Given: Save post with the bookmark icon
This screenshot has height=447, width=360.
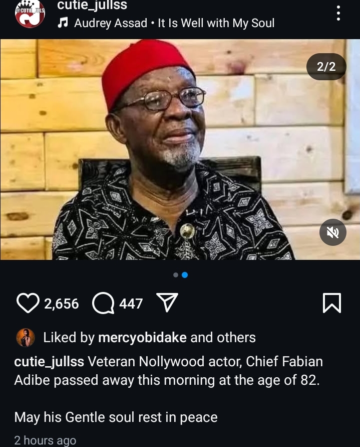Looking at the screenshot, I should point(332,303).
